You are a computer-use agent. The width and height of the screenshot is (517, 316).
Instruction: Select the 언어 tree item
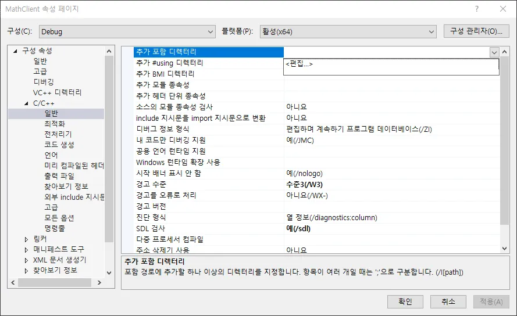click(x=51, y=155)
